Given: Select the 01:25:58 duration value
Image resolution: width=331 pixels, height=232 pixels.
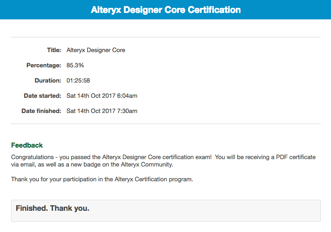Looking at the screenshot, I should (x=78, y=81).
